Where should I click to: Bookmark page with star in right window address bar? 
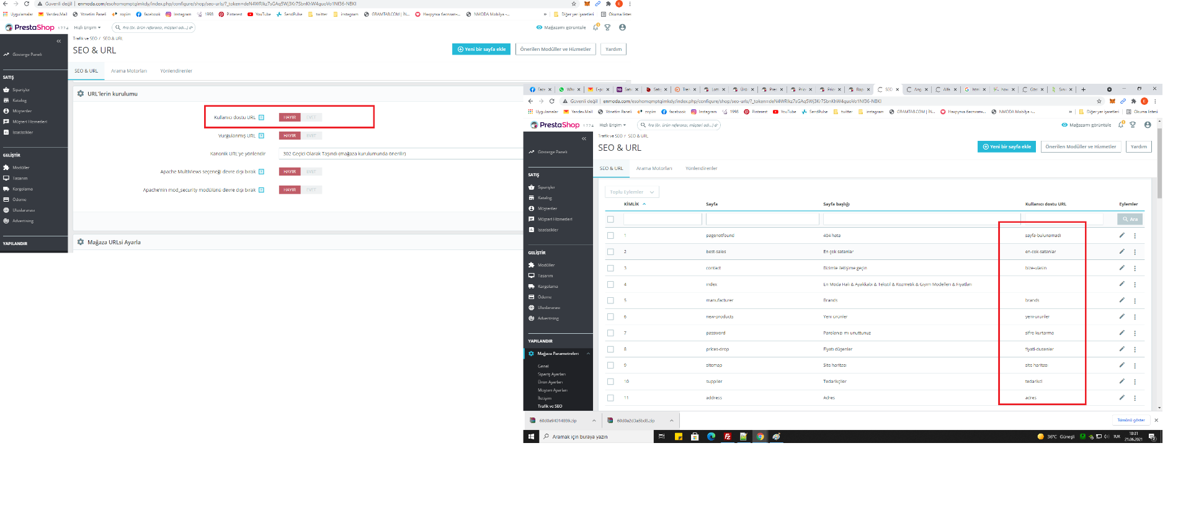[x=1099, y=101]
